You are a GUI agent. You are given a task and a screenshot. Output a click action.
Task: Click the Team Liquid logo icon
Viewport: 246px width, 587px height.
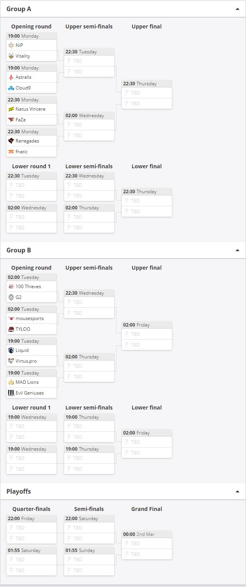(x=11, y=350)
